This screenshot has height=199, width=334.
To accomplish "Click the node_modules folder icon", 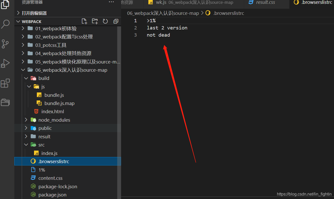I will click(33, 120).
